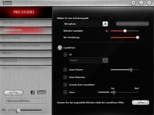154x115 pixels.
Task: Switch to Scout Mode
Action: pyautogui.click(x=26, y=38)
